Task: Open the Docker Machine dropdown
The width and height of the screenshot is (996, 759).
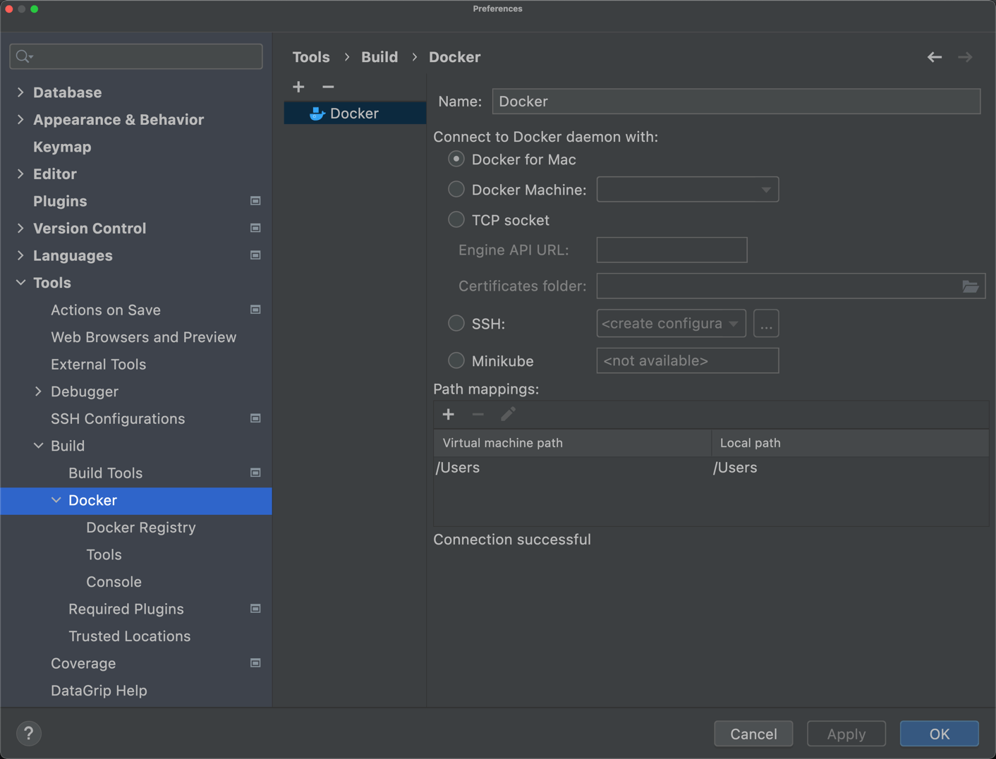Action: [765, 189]
